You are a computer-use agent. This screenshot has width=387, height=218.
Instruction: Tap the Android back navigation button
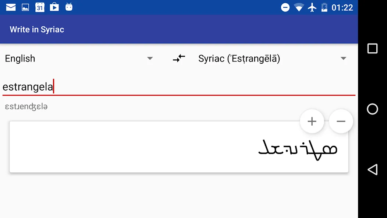[x=372, y=169]
